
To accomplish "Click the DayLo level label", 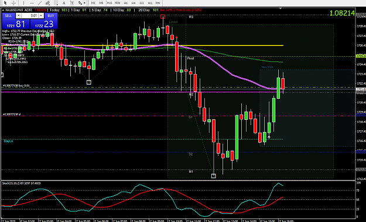I will click(x=8, y=141).
